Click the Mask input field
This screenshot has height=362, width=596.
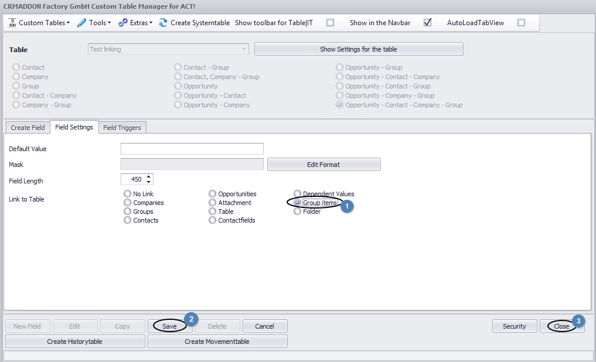tap(192, 164)
